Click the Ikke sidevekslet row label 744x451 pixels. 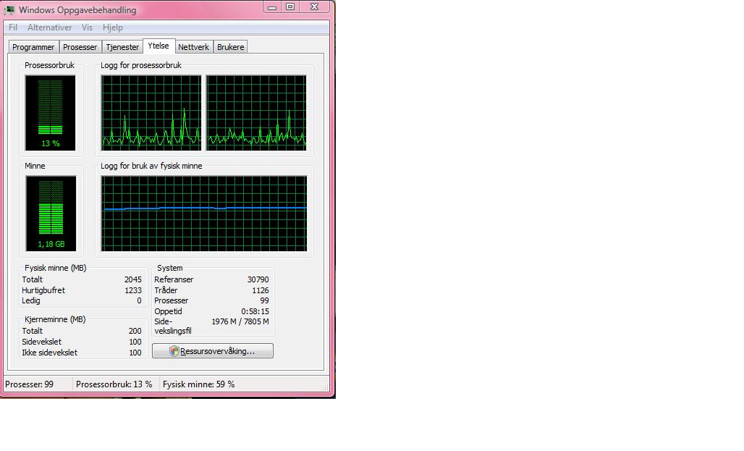click(x=49, y=353)
